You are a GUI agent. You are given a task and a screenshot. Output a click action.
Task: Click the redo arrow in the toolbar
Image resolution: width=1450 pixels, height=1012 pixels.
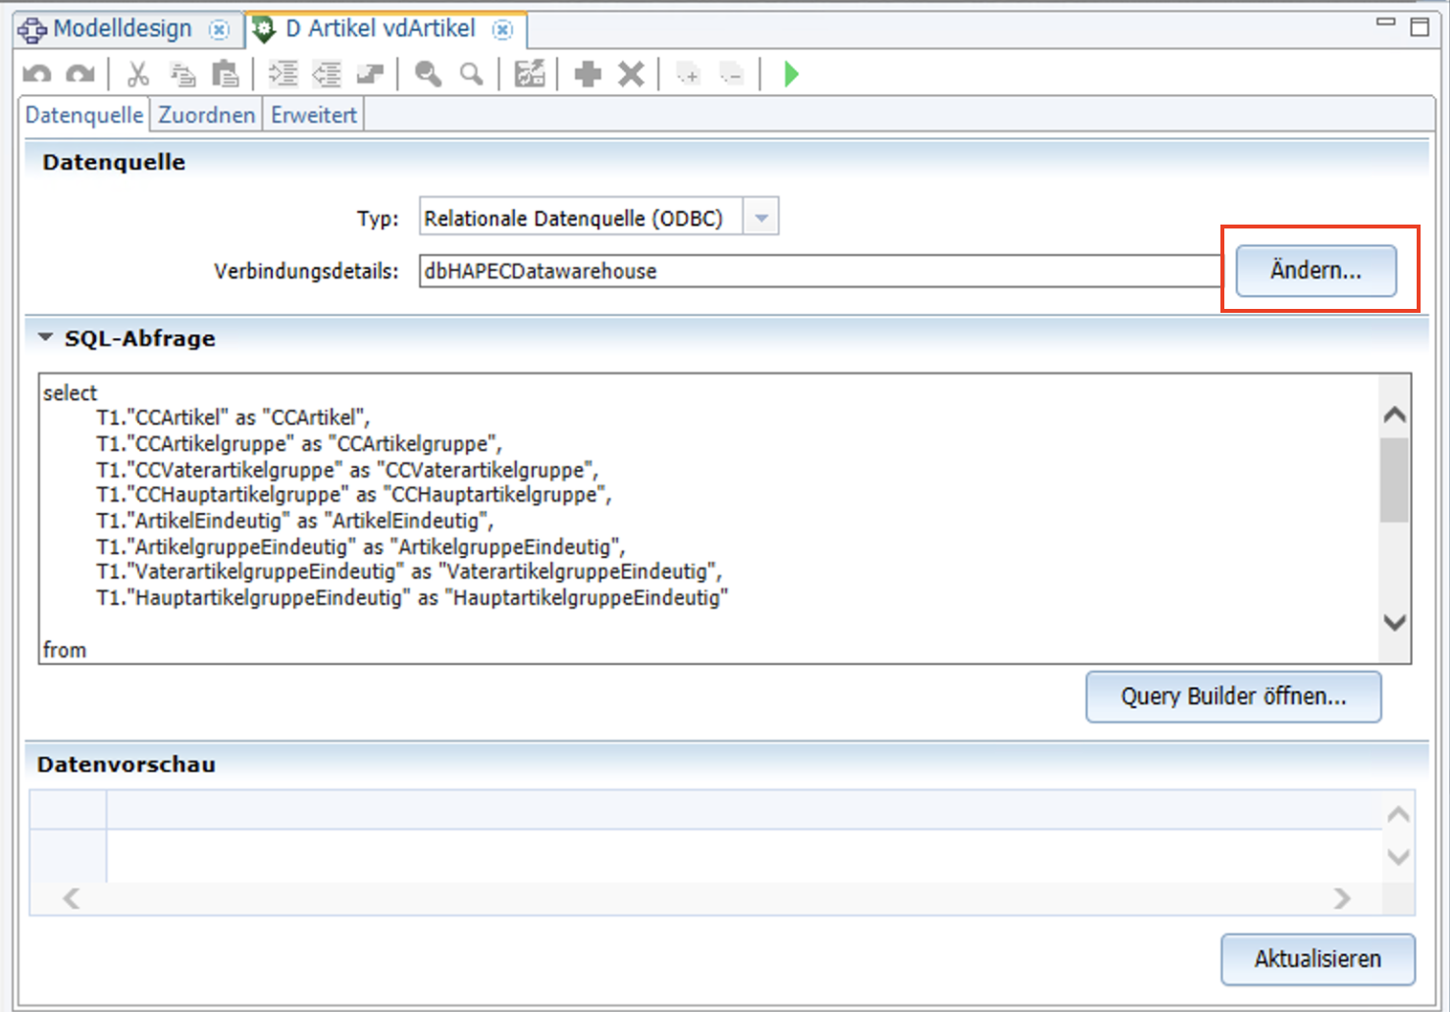coord(79,75)
